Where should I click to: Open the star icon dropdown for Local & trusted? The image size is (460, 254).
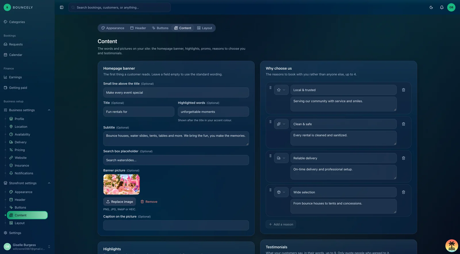[x=281, y=90]
